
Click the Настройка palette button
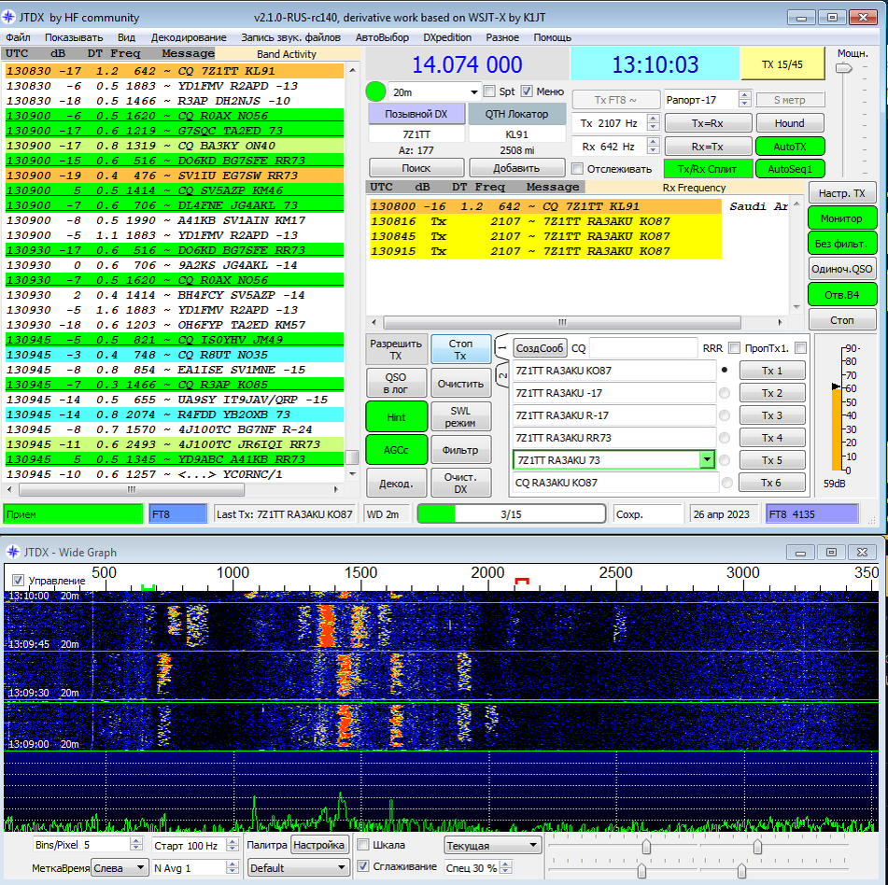318,845
